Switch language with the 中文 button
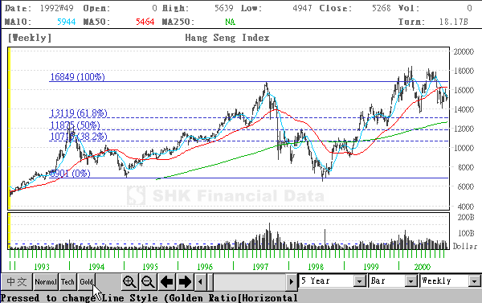The height and width of the screenshot is (303, 482). coord(17,282)
